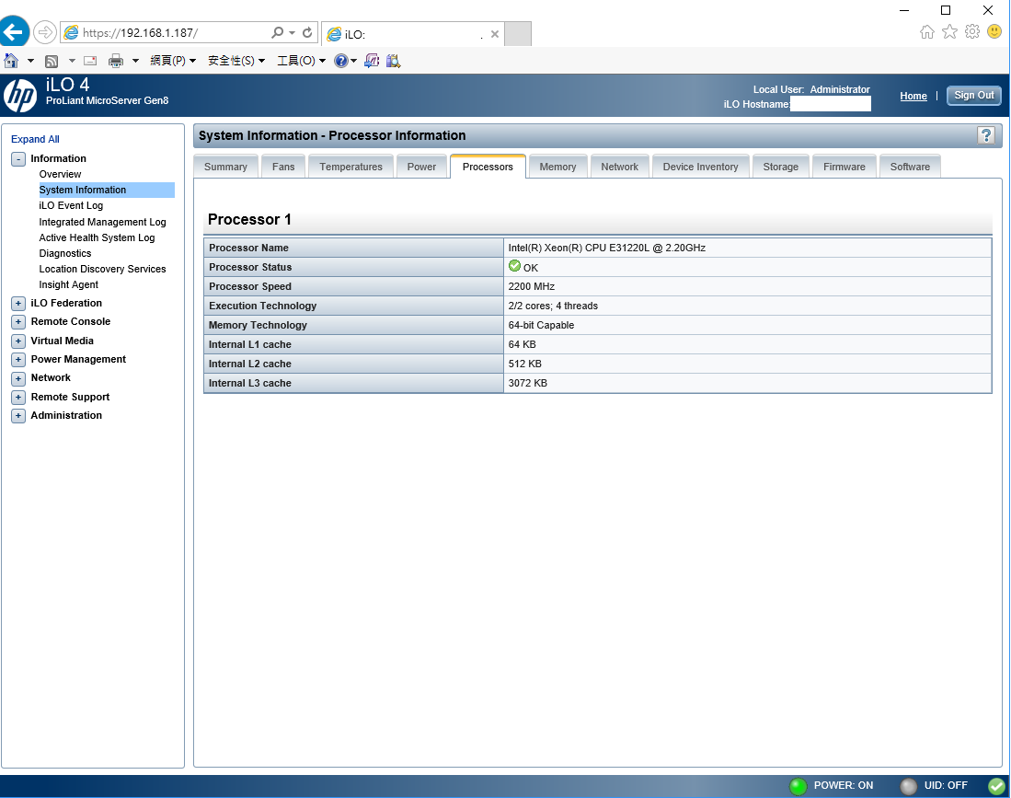The height and width of the screenshot is (798, 1011).
Task: Open the dropdown arrow beside command bar Home icon
Action: [30, 61]
